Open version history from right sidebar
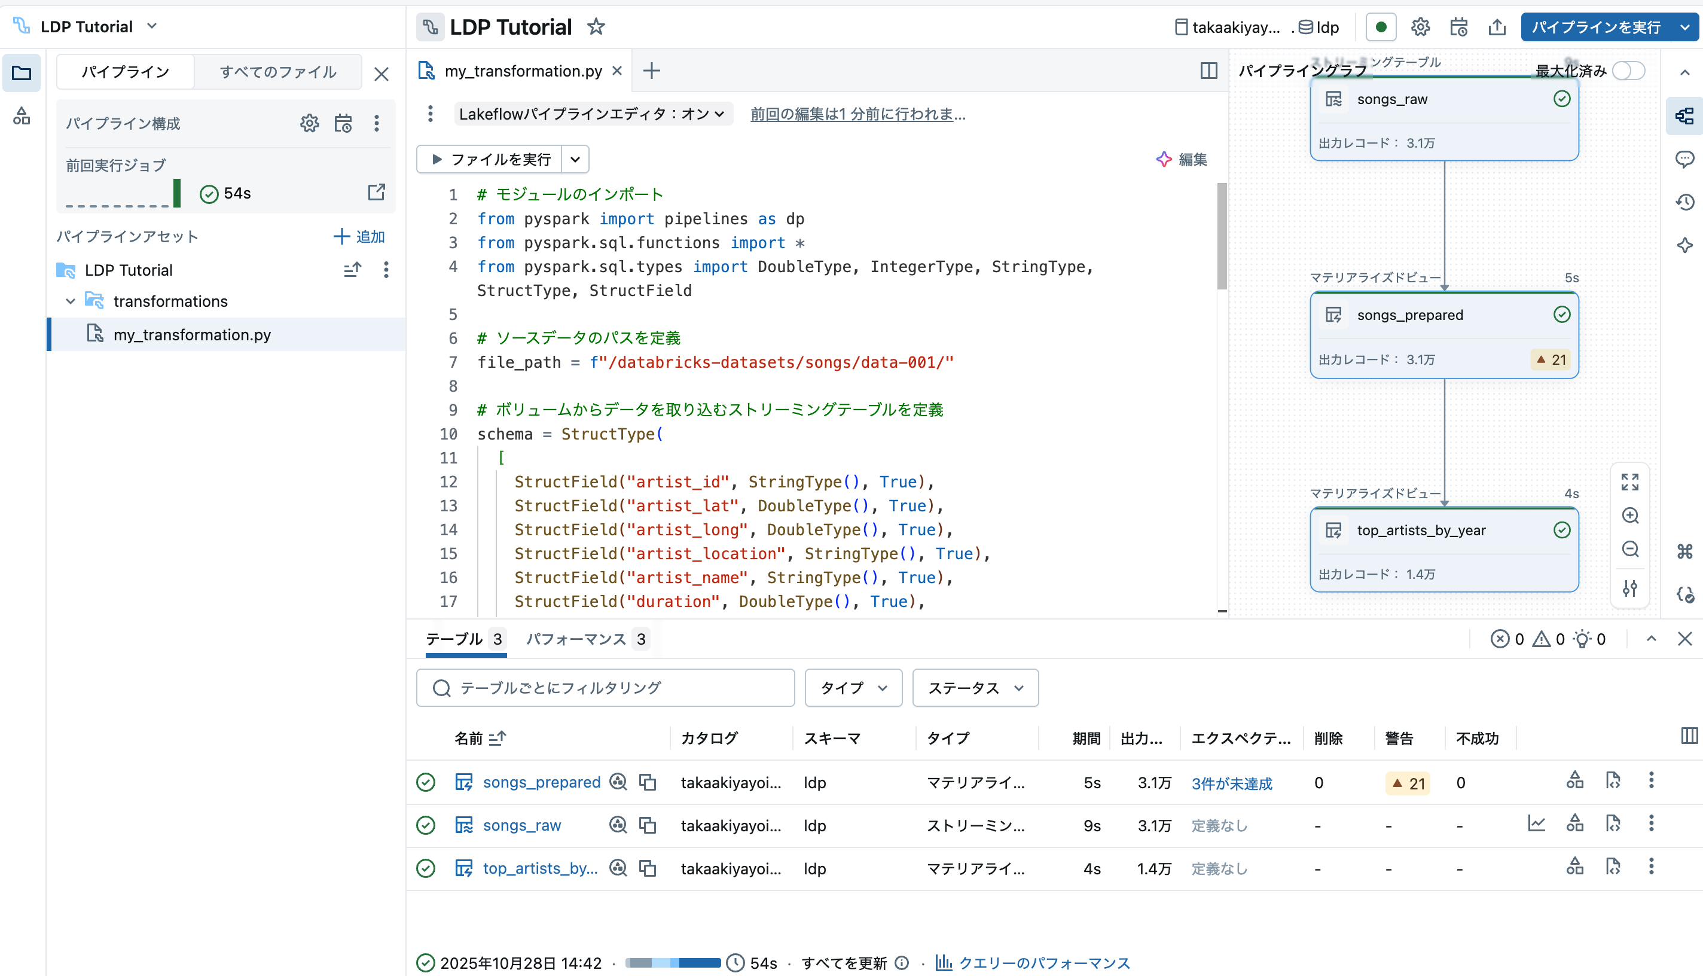 [1685, 202]
